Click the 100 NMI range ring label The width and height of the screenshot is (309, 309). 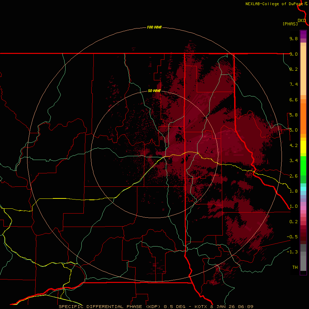[x=154, y=27]
